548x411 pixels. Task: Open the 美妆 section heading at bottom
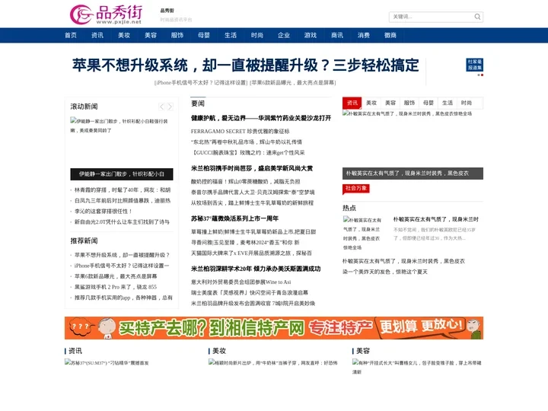219,351
